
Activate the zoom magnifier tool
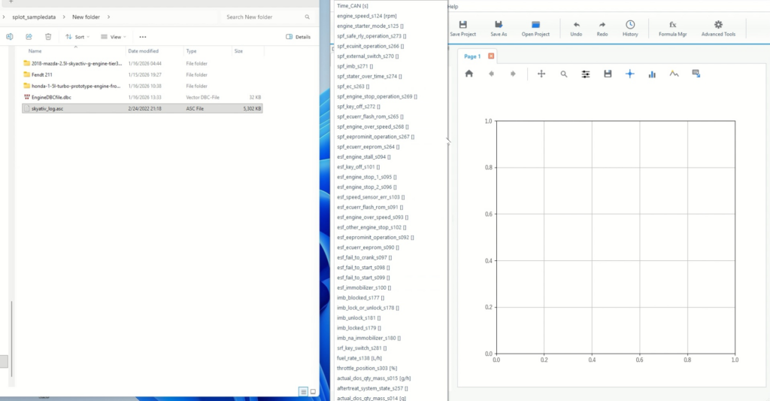pos(563,74)
